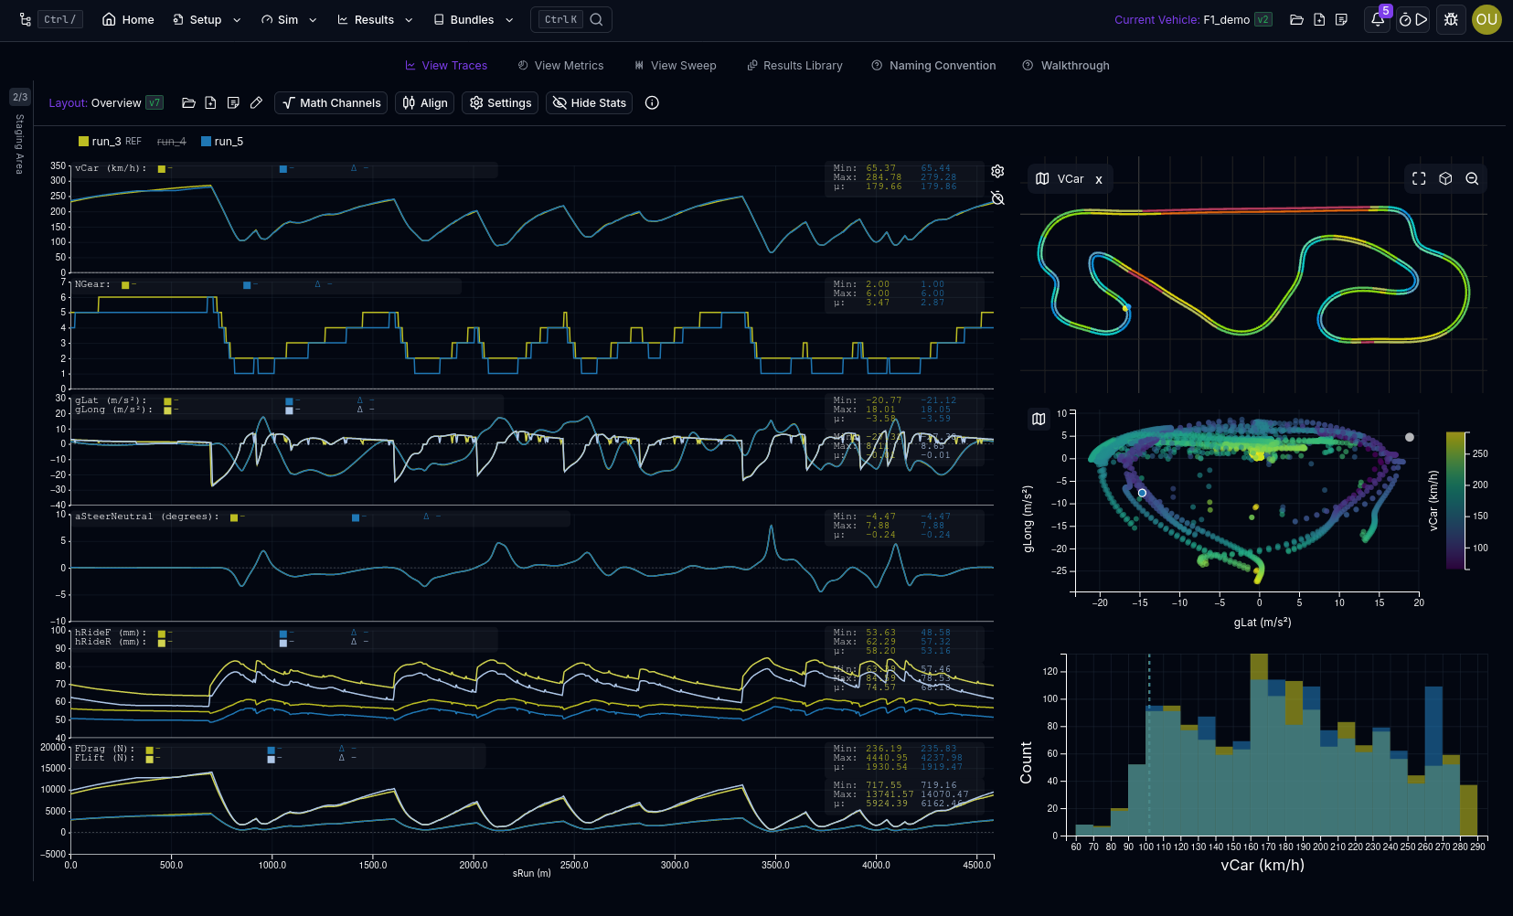Switch track map to 3D cube view
Viewport: 1513px width, 916px height.
[1445, 178]
